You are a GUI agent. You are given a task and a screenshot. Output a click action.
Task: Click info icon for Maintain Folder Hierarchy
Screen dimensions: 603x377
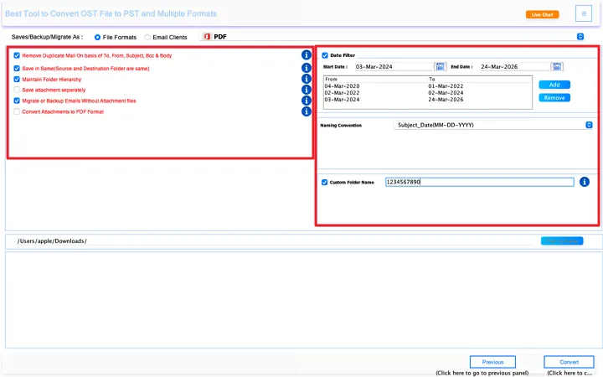[307, 79]
